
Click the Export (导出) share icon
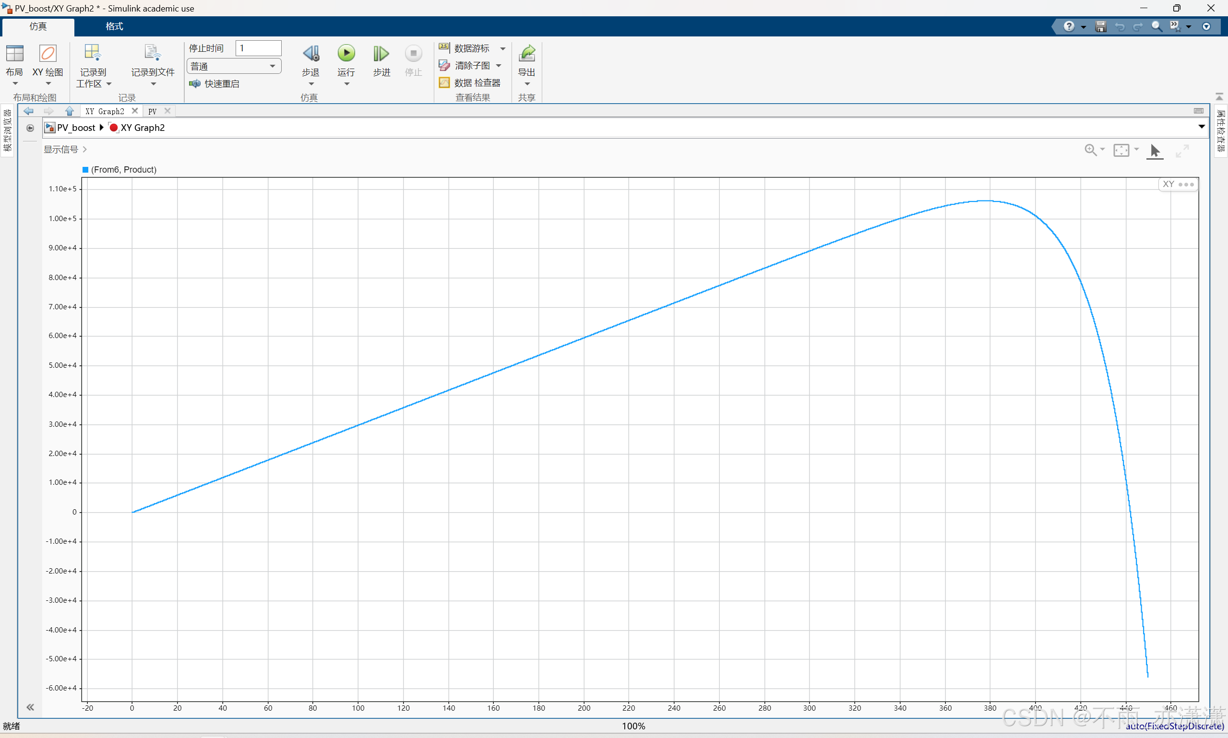pyautogui.click(x=526, y=54)
